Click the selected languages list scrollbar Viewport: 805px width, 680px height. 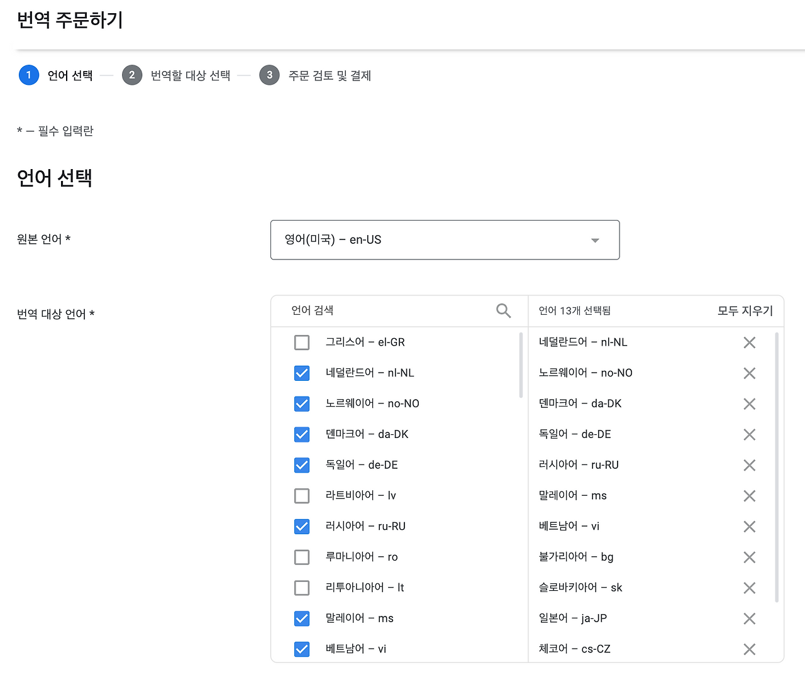tap(777, 468)
